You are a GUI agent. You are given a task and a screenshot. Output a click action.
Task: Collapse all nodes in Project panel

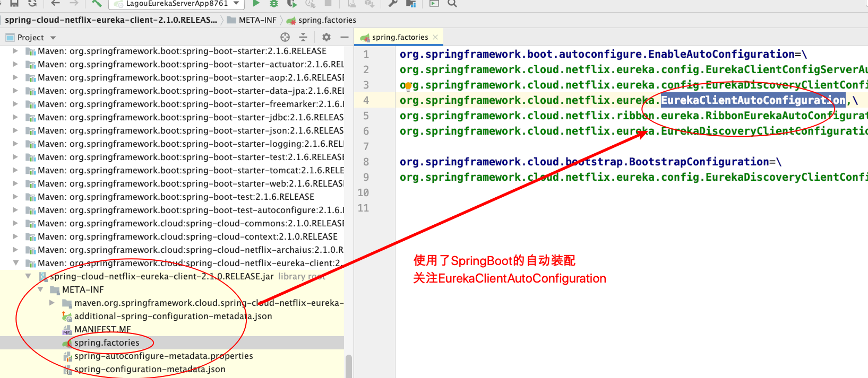303,37
